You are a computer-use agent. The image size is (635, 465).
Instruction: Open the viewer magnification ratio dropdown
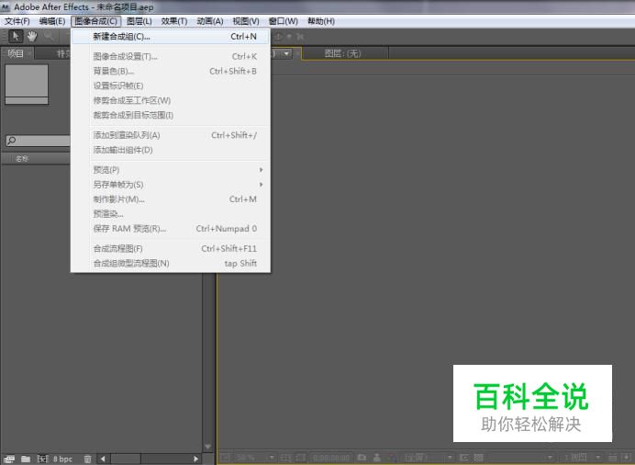click(x=254, y=458)
